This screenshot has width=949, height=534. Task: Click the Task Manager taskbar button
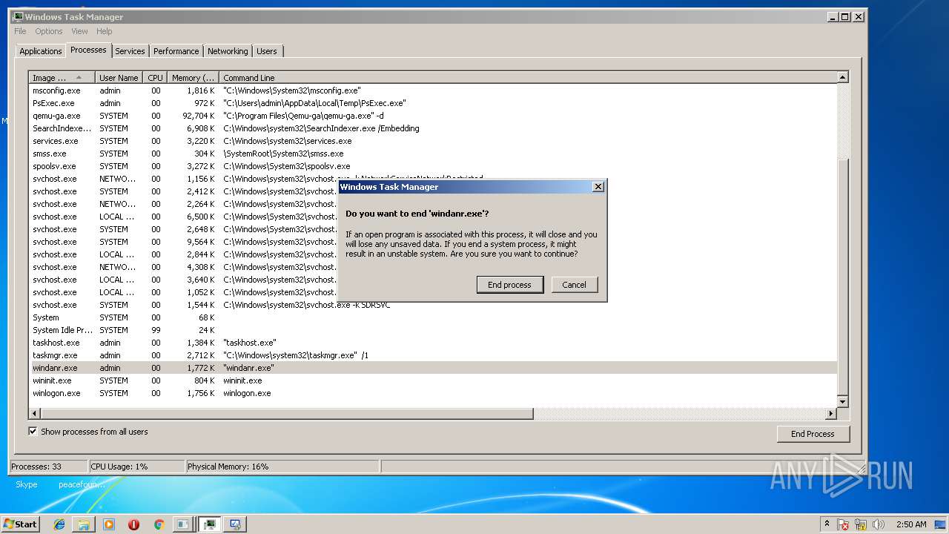pyautogui.click(x=211, y=524)
